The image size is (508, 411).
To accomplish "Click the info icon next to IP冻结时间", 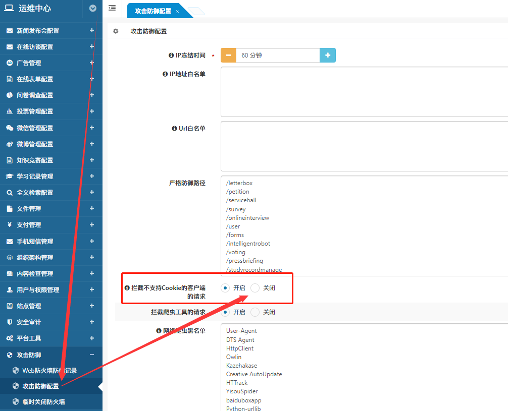I will (x=171, y=55).
